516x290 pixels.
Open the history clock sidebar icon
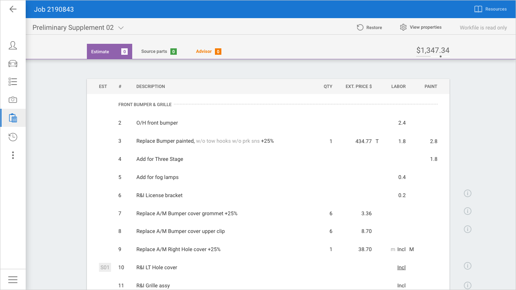[13, 137]
